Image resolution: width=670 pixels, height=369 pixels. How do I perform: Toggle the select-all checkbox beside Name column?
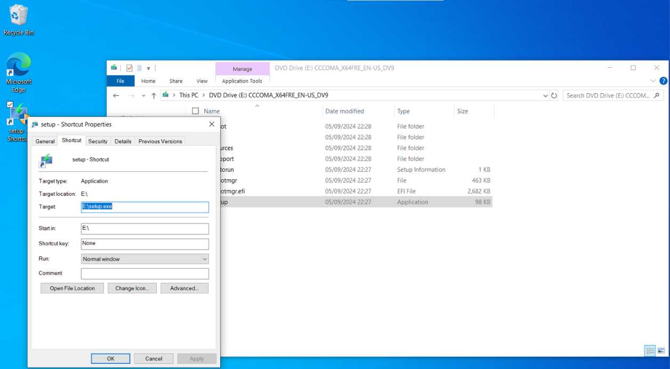pos(195,111)
